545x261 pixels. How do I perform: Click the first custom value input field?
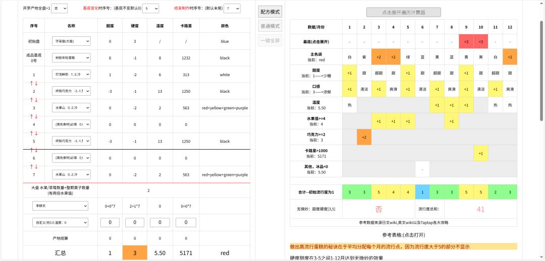110,222
